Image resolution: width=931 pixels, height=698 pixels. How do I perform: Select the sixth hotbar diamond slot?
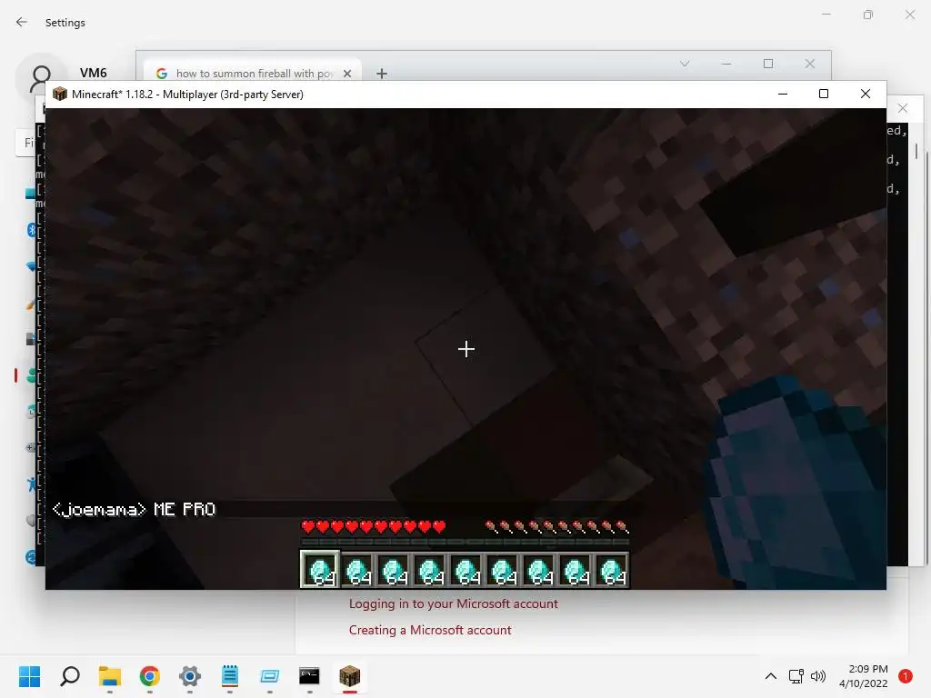click(x=502, y=571)
